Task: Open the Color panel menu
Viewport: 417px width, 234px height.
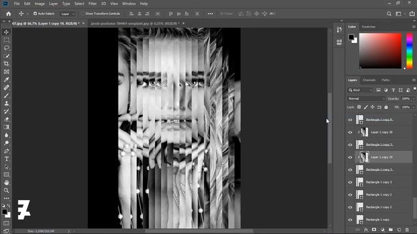Action: pos(414,27)
